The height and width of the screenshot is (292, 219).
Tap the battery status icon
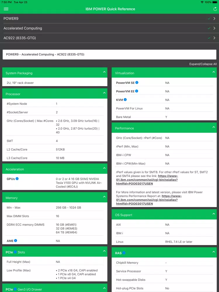coord(215,2)
